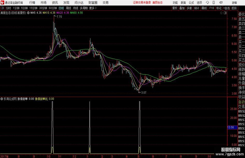Open the 交易 menu
This screenshot has width=245, height=158.
pyautogui.click(x=106, y=3)
